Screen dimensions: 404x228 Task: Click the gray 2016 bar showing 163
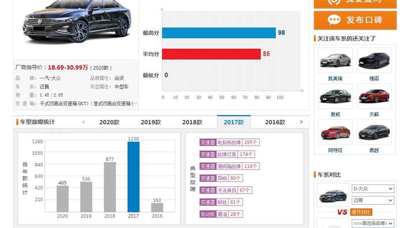click(x=157, y=208)
